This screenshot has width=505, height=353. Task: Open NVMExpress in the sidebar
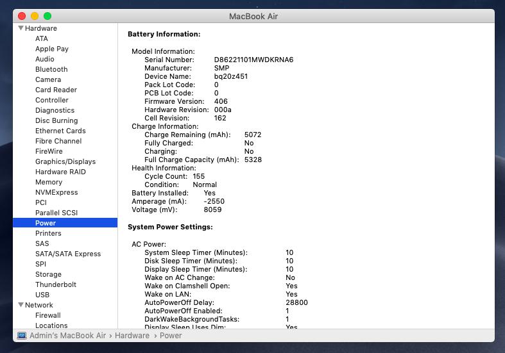[x=56, y=192]
